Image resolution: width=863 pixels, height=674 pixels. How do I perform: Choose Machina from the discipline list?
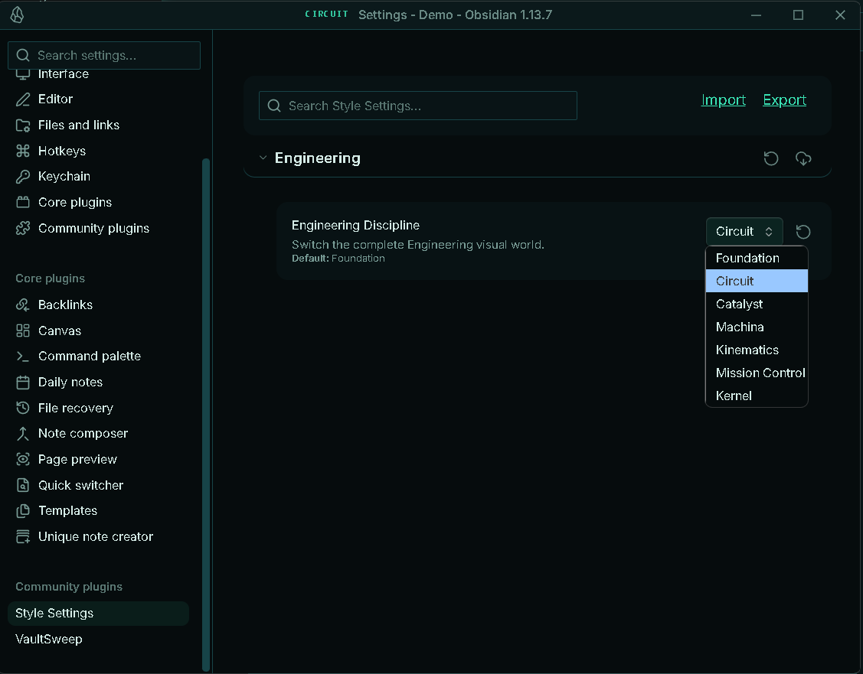click(x=757, y=327)
